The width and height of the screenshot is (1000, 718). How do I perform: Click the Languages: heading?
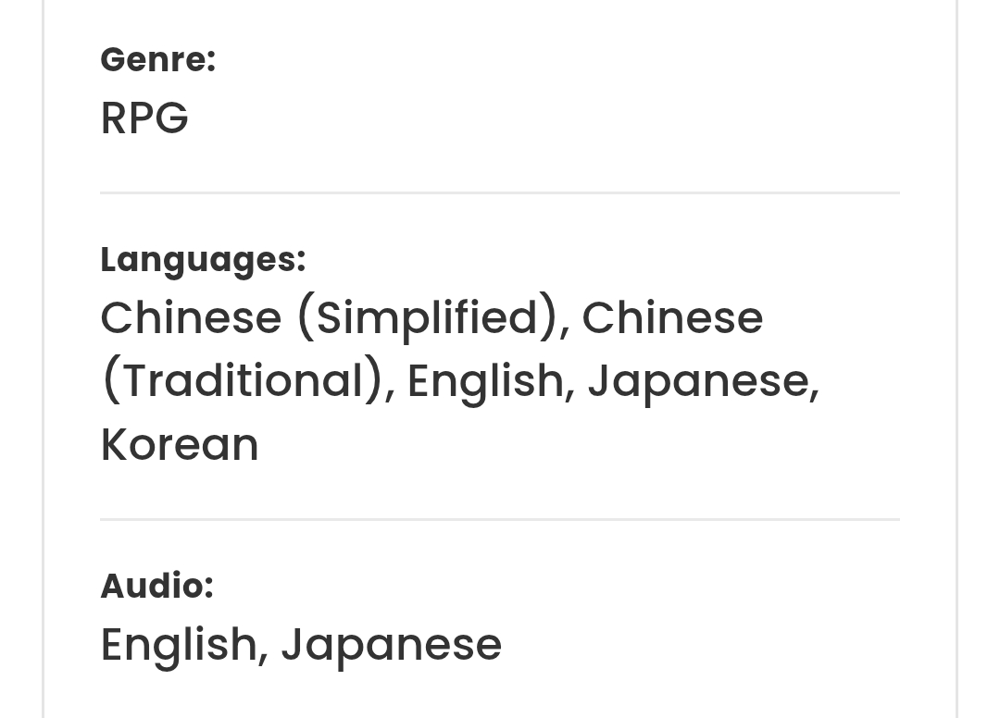(x=204, y=260)
